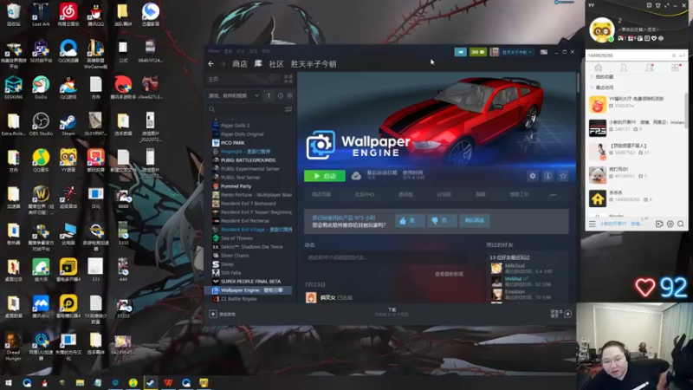This screenshot has width=693, height=390.
Task: Open the 库 library tab in Steam
Action: click(258, 63)
